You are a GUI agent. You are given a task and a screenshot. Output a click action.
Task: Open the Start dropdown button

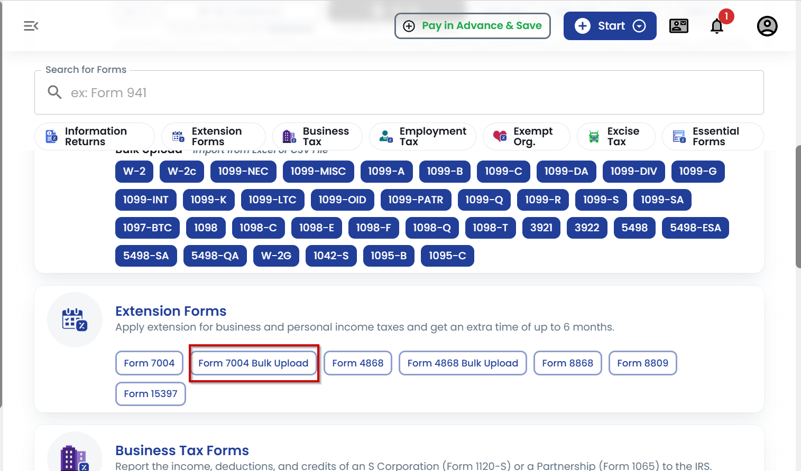[x=610, y=26]
